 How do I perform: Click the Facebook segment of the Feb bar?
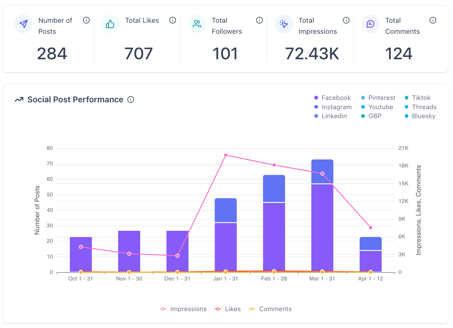(274, 237)
